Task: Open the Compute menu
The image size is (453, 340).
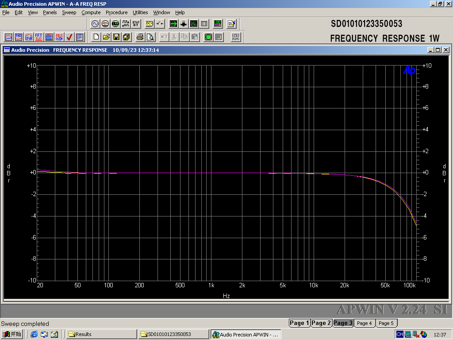Action: (91, 12)
